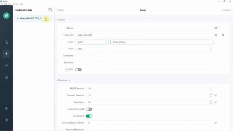Click the info icon beside Name field
The height and width of the screenshot is (131, 233).
coord(216,28)
